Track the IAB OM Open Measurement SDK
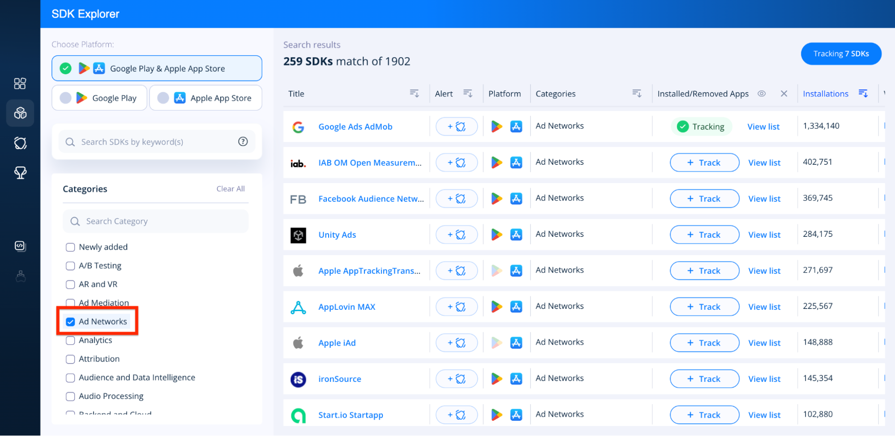This screenshot has width=895, height=436. pos(704,162)
